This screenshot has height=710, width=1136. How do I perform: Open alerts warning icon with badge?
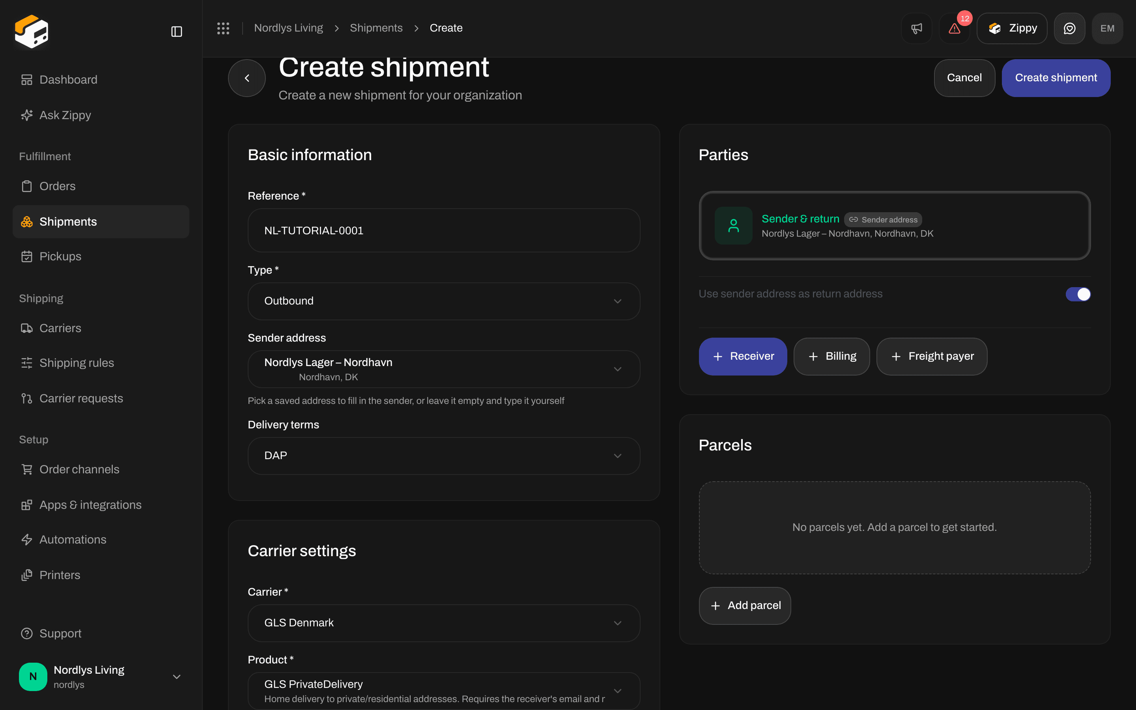954,28
